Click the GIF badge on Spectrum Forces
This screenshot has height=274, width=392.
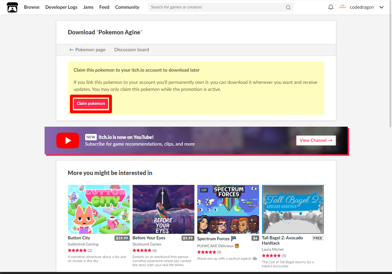tap(204, 190)
